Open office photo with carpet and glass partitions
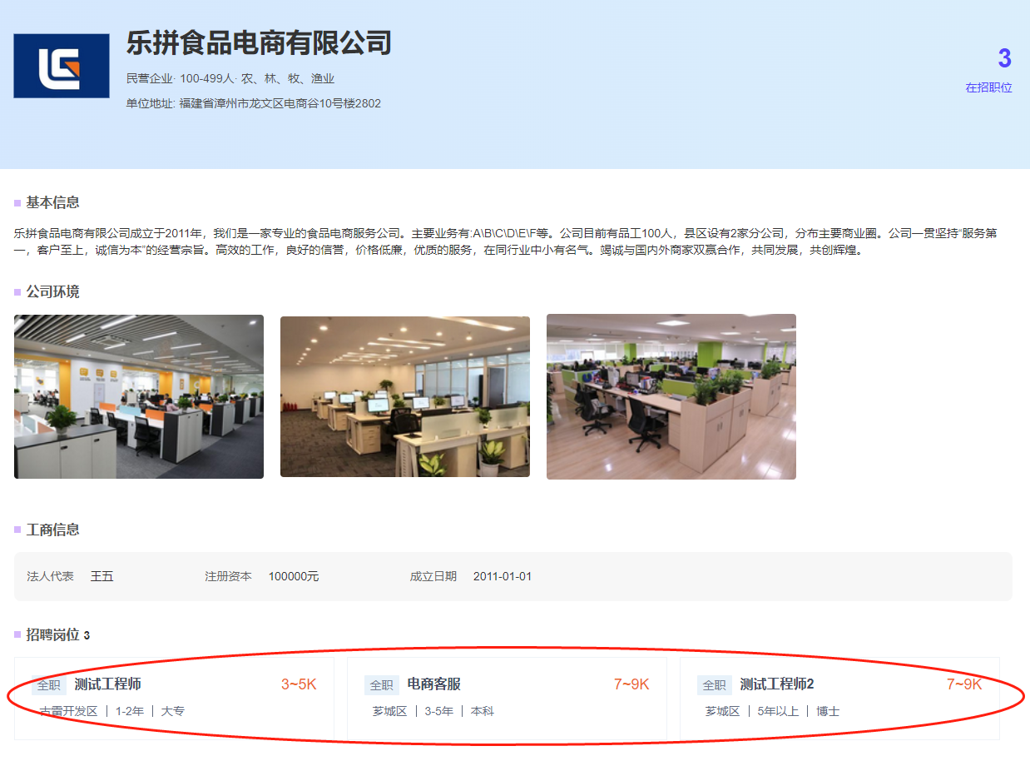The height and width of the screenshot is (761, 1030). (405, 396)
